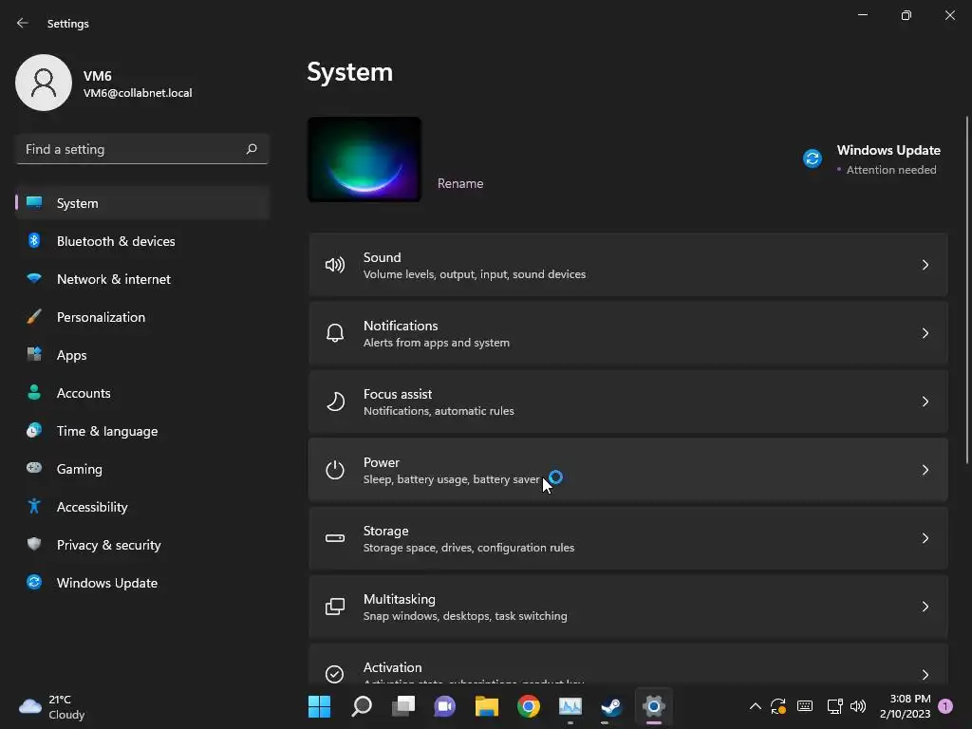Click the Accounts person icon
972x729 pixels.
(x=34, y=392)
